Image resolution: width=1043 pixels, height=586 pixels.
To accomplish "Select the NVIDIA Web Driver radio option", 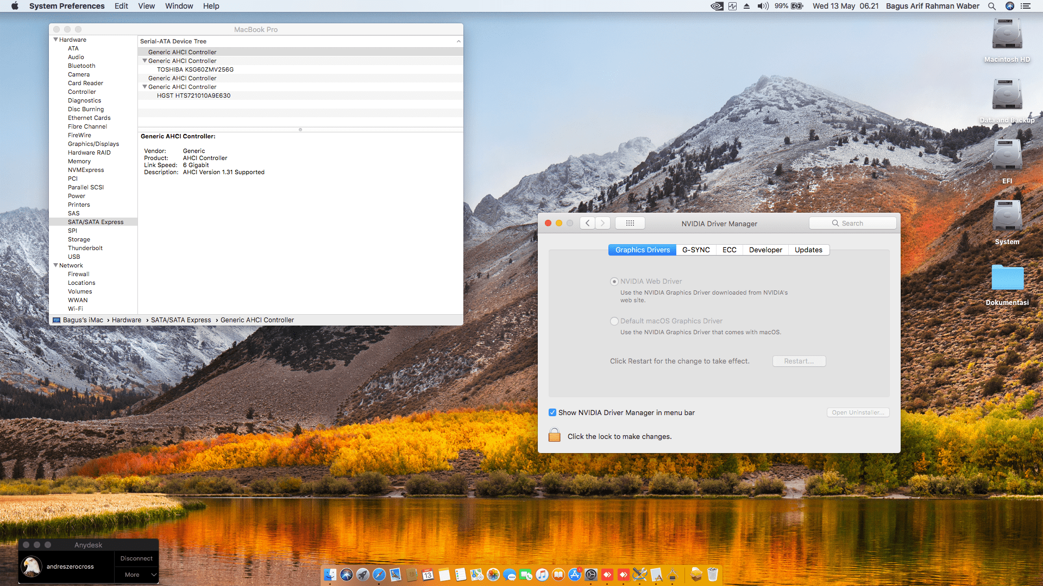I will [x=614, y=281].
